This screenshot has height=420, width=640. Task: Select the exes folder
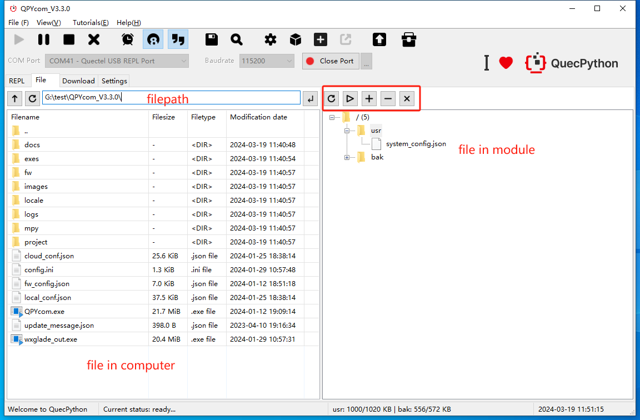(x=163, y=159)
